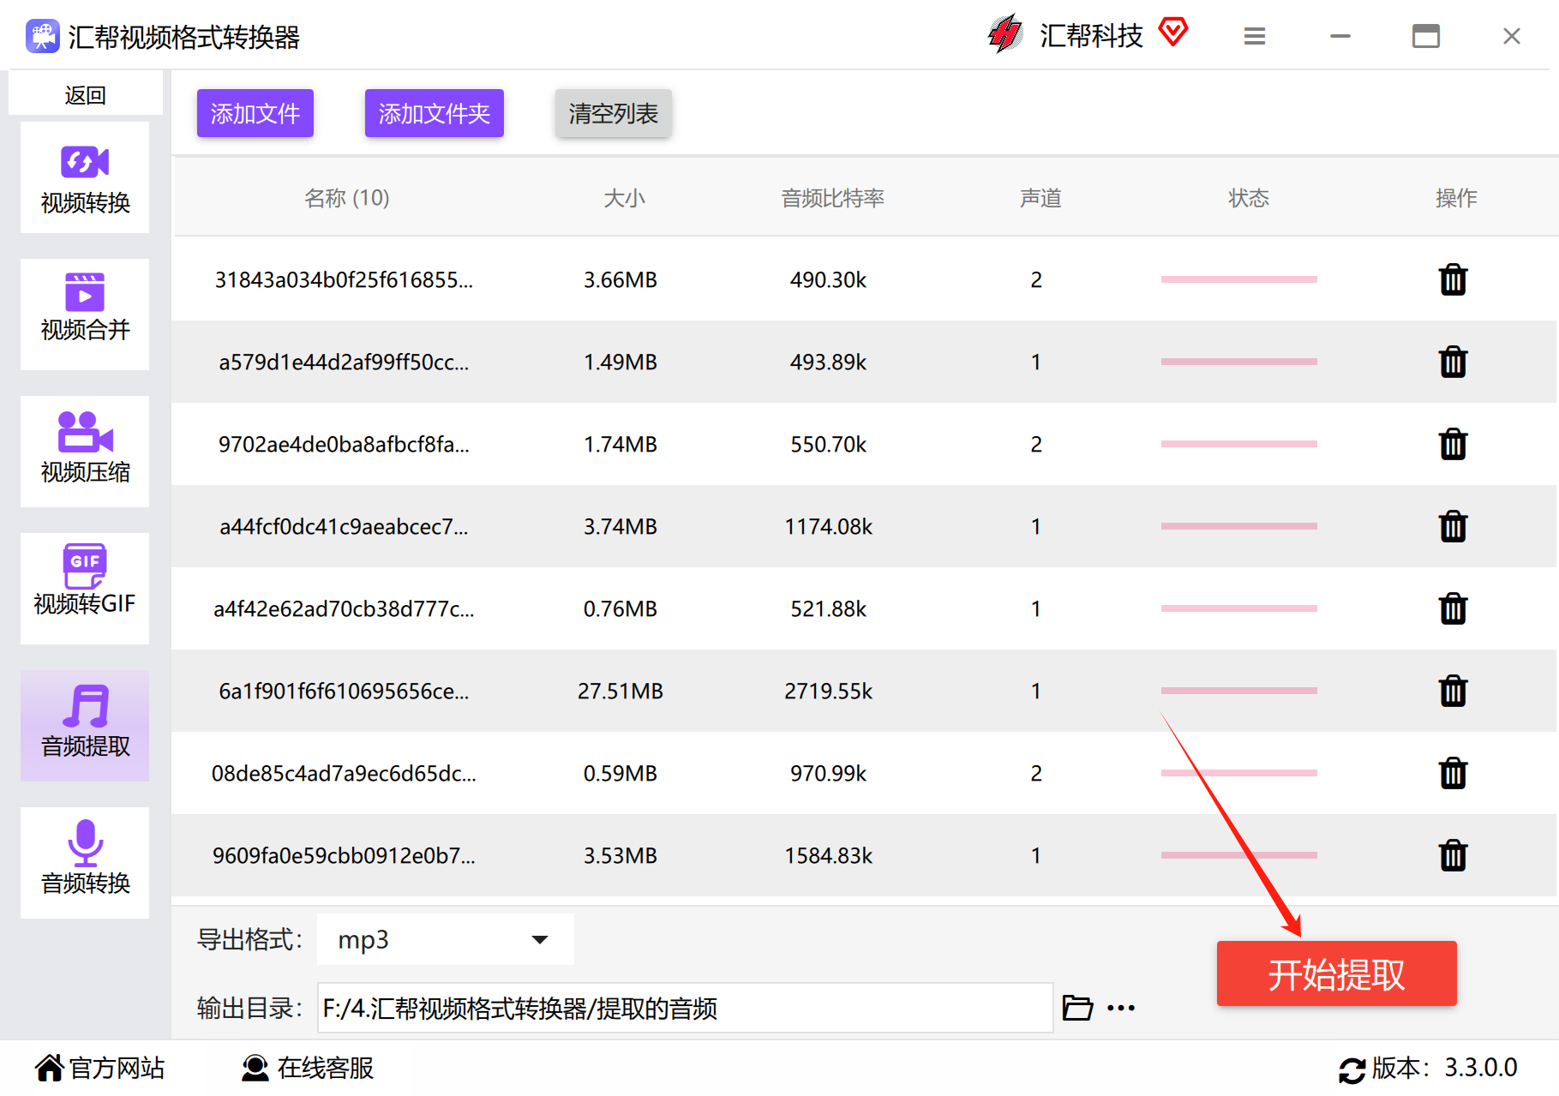The image size is (1559, 1096).
Task: Remove the a44fcf0dc41c9aeabcec7 row via trash
Action: coord(1453,526)
